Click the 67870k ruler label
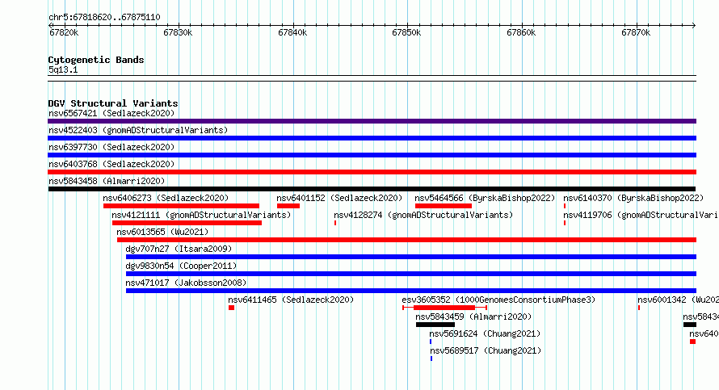The image size is (719, 390). pyautogui.click(x=636, y=32)
